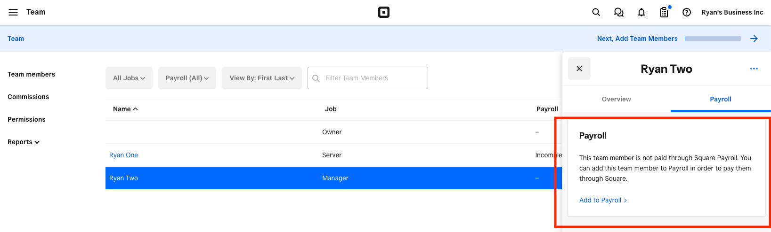Viewport: 771px width, 232px height.
Task: Click the Payroll column header
Action: click(547, 109)
